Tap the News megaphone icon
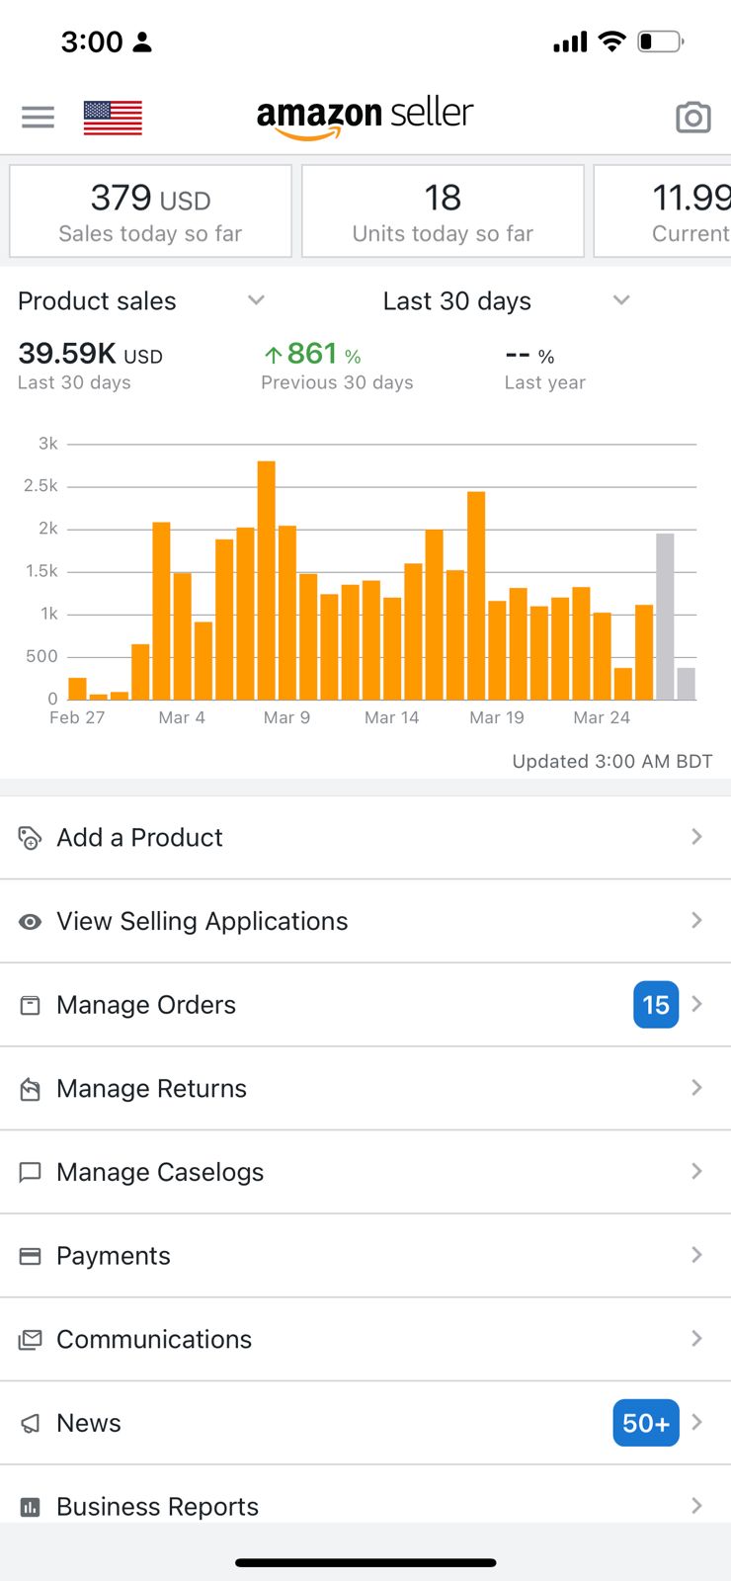This screenshot has height=1581, width=731. click(x=31, y=1424)
